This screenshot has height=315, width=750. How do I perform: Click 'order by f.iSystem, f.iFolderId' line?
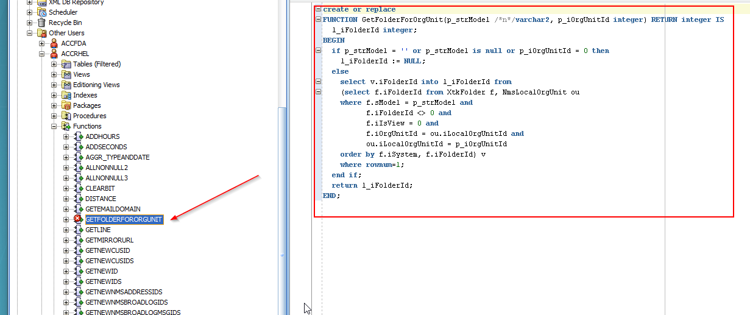[413, 154]
